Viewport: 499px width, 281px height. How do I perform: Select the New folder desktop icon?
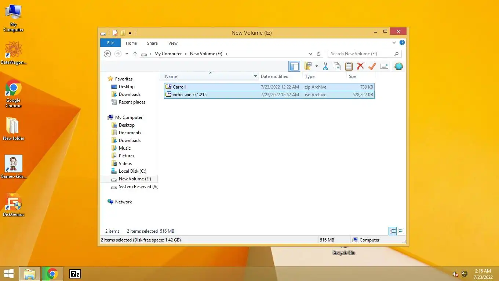14,129
